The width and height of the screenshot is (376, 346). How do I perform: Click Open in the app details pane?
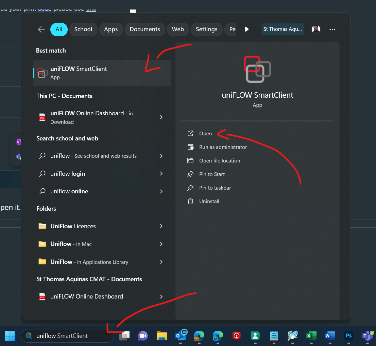pyautogui.click(x=205, y=134)
